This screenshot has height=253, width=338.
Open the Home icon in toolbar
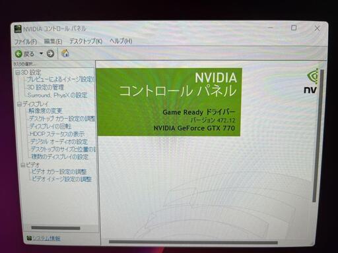[x=65, y=53]
